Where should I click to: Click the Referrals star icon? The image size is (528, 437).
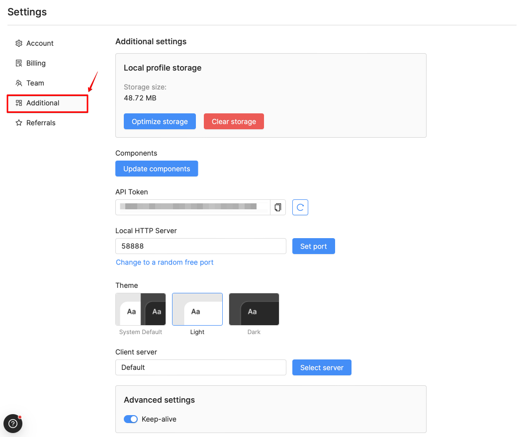coord(19,123)
